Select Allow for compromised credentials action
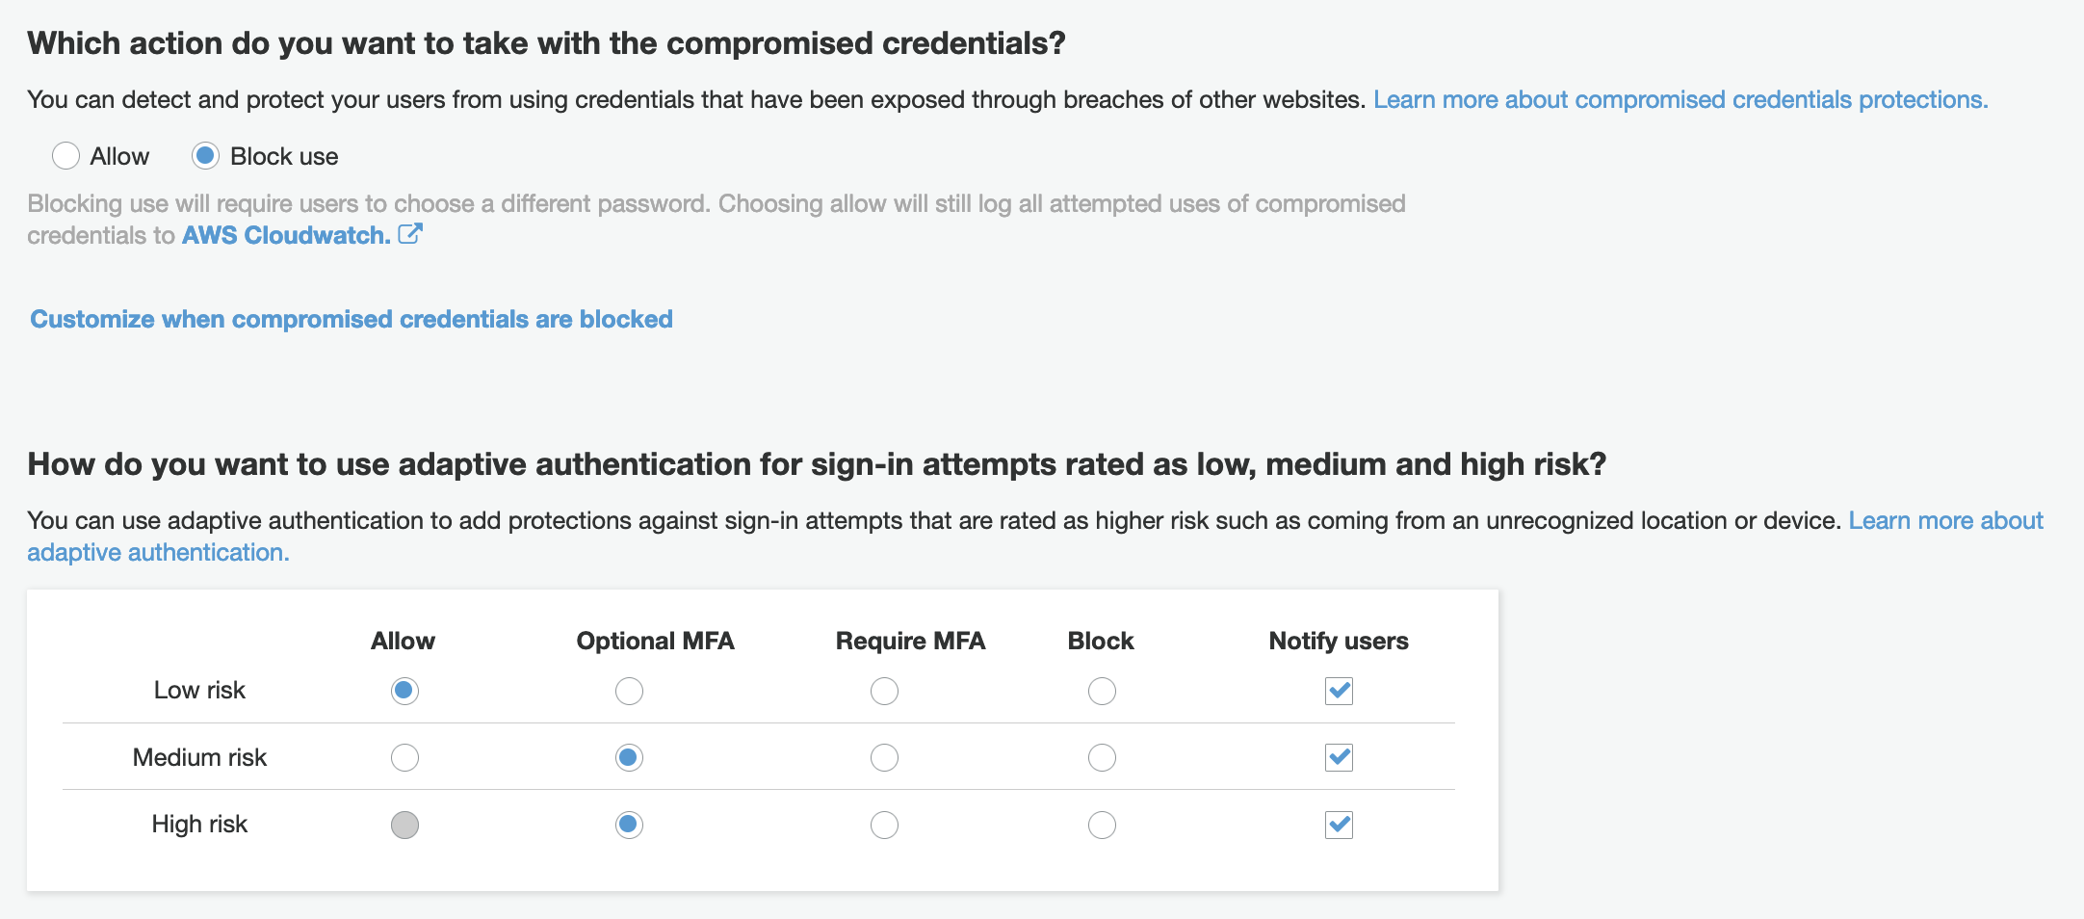The width and height of the screenshot is (2084, 919). 65,155
